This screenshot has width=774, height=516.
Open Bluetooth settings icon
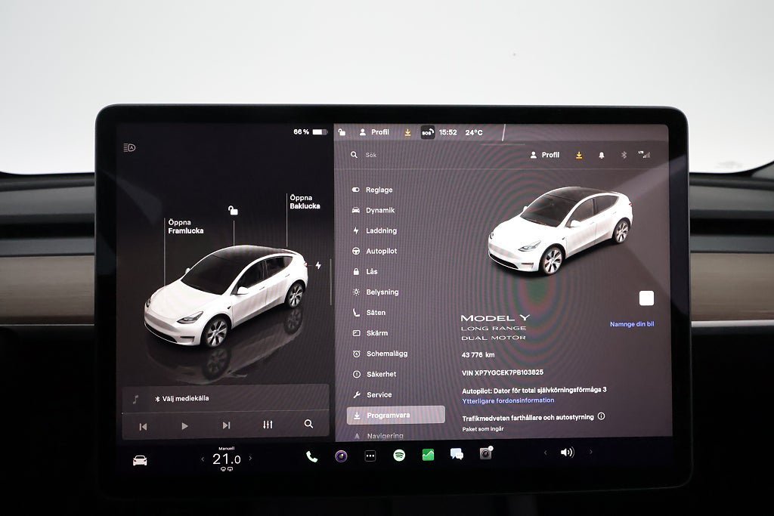click(x=624, y=155)
